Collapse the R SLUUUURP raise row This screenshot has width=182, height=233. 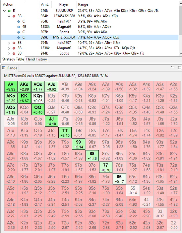click(4, 11)
